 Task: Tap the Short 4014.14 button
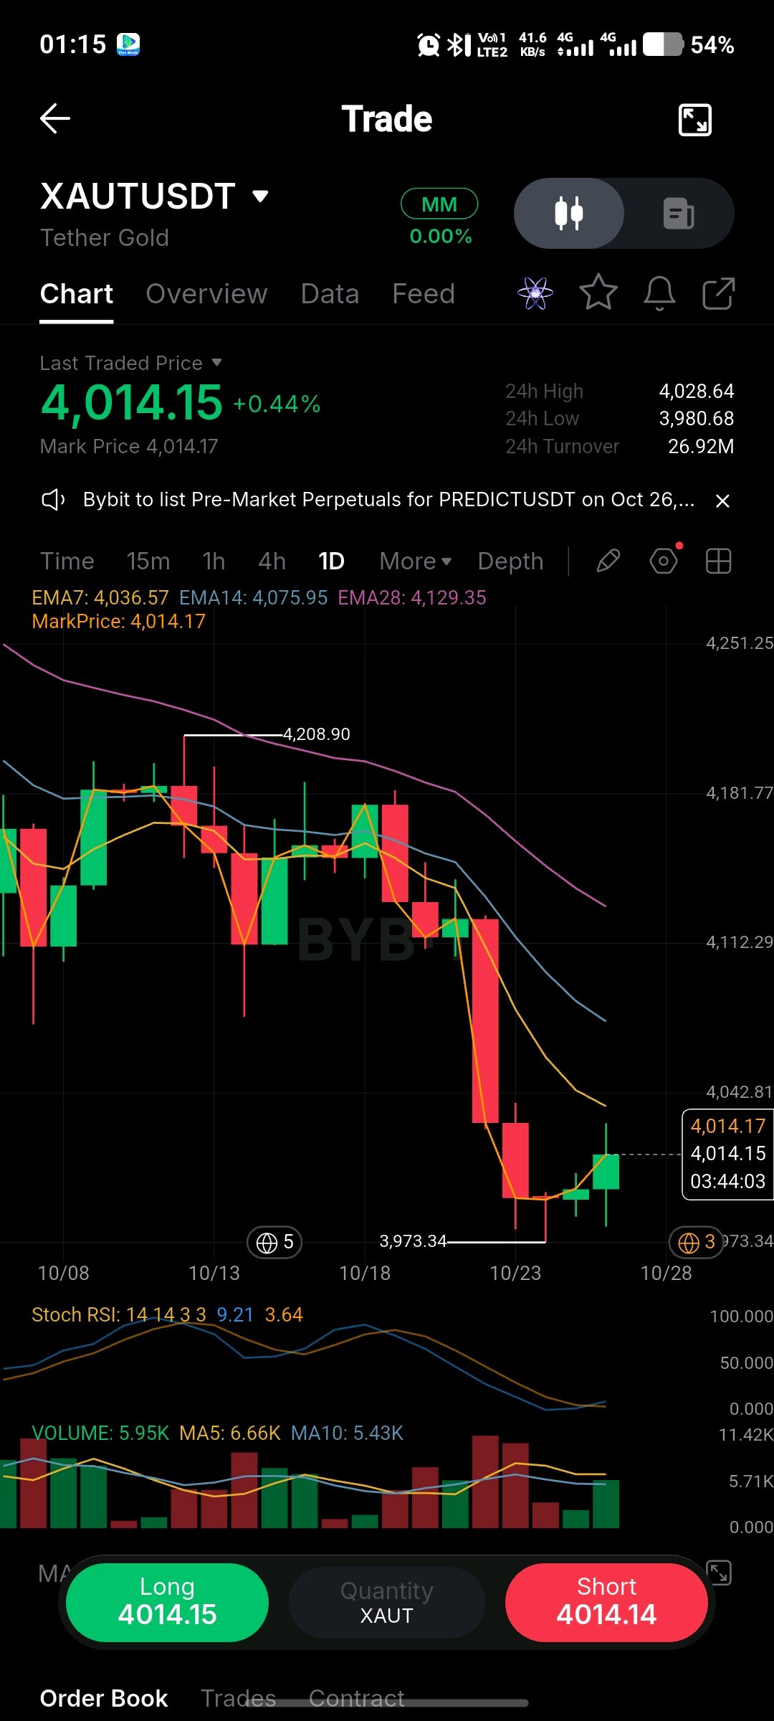pyautogui.click(x=606, y=1602)
